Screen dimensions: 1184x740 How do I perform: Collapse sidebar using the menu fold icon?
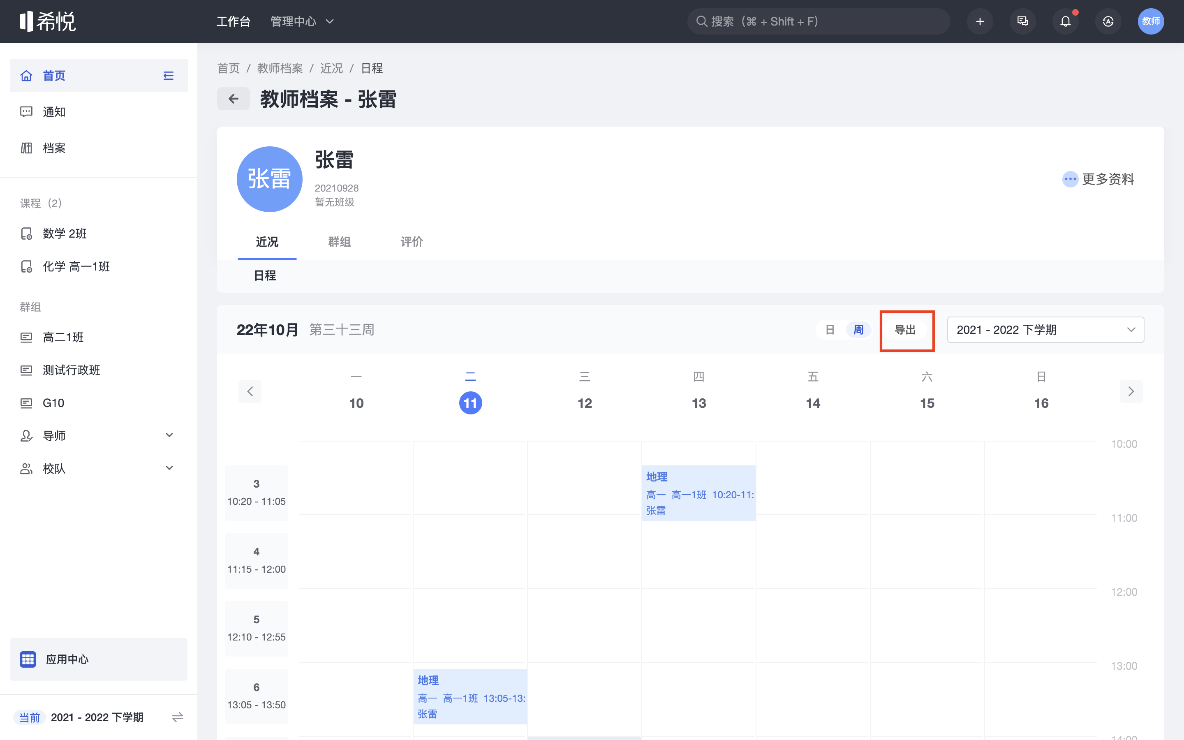(168, 76)
